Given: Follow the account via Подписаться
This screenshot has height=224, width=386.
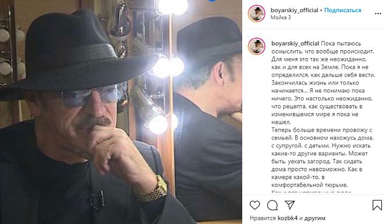Looking at the screenshot, I should [x=343, y=10].
